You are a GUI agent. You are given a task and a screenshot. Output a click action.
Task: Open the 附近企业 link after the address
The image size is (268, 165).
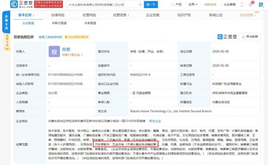tap(155, 121)
